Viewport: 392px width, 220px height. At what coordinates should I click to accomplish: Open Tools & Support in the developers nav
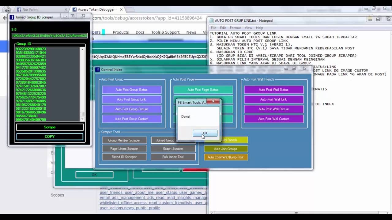click(165, 32)
